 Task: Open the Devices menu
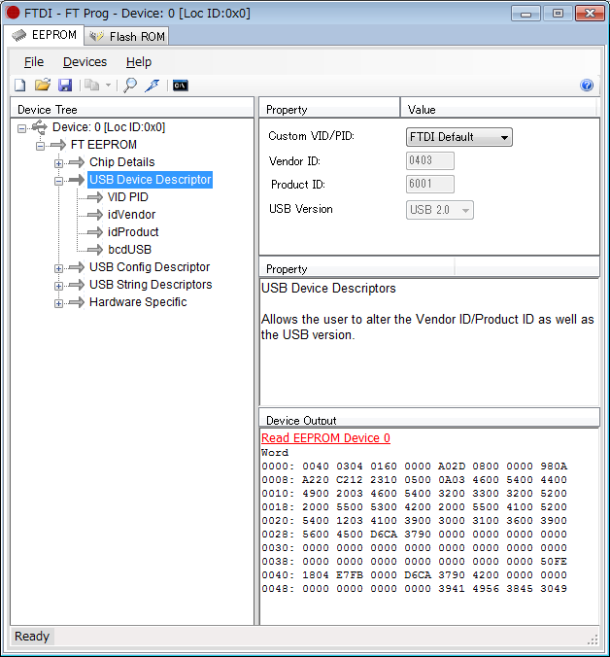(85, 62)
